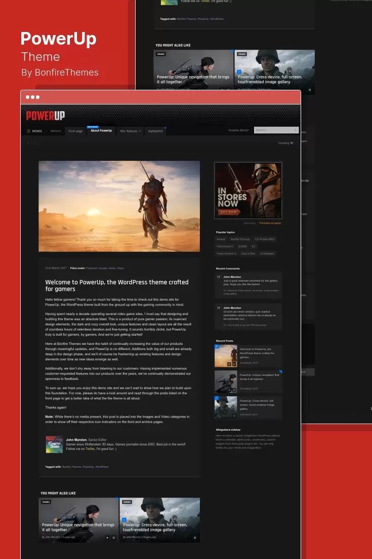This screenshot has width=372, height=559.
Task: Click the gallery icon on bottom Unique navigation card
Action: coord(114,538)
